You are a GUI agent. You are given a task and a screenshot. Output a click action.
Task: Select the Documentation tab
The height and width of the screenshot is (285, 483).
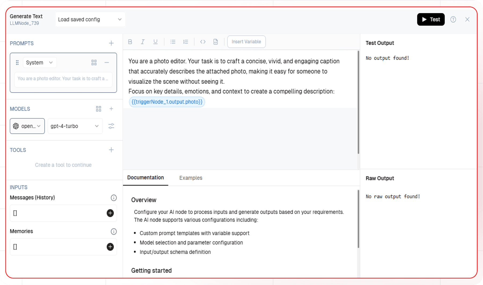[x=145, y=178]
